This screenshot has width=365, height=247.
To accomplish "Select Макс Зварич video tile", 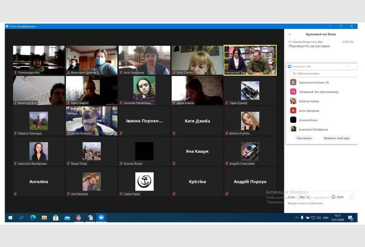I will tap(92, 91).
